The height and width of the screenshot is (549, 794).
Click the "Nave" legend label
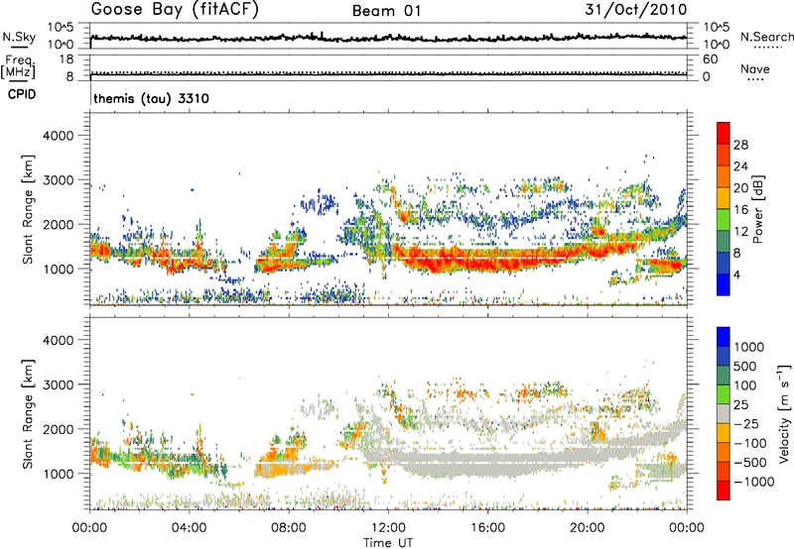point(755,69)
